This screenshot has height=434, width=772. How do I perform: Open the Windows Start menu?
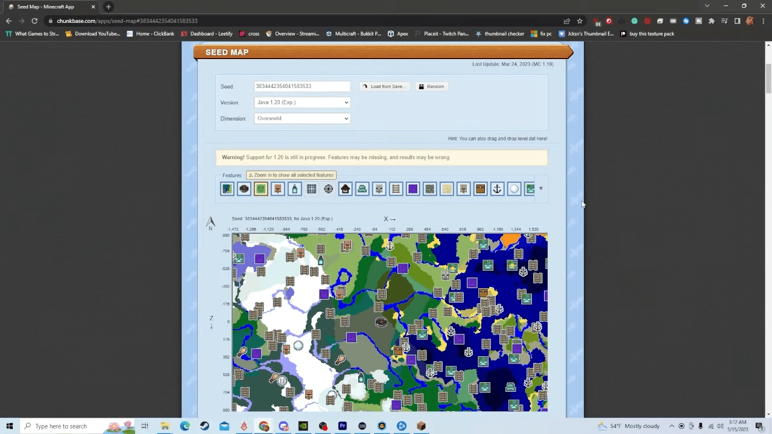click(x=10, y=426)
